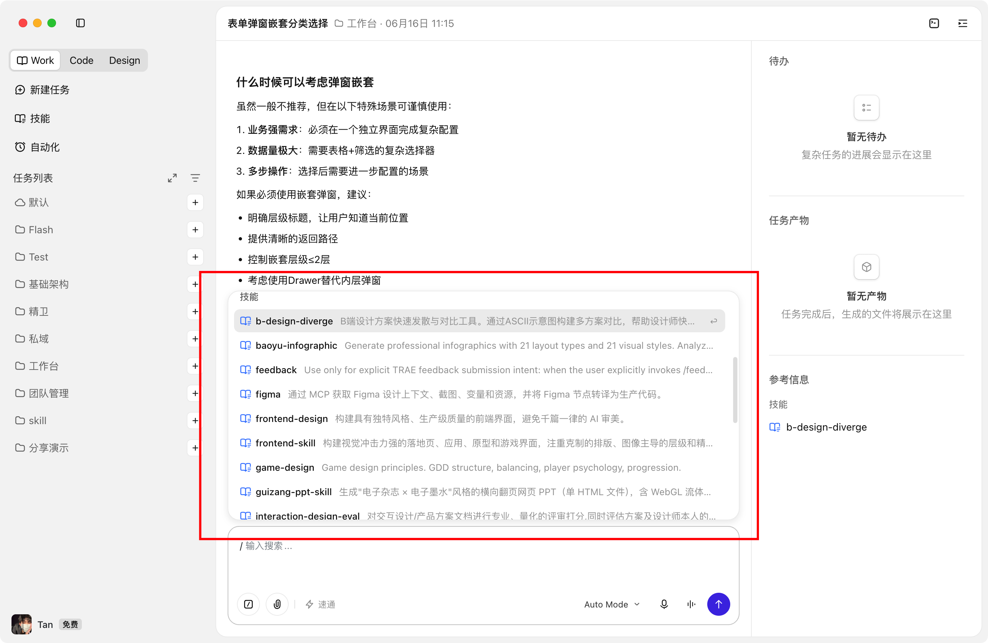The height and width of the screenshot is (643, 988).
Task: Switch to the Design tab
Action: click(x=125, y=60)
